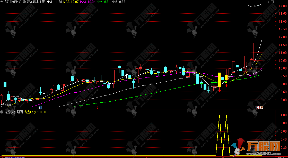Select the 金瑞矿业(日线) stock title
The height and width of the screenshot is (158, 288).
point(11,2)
